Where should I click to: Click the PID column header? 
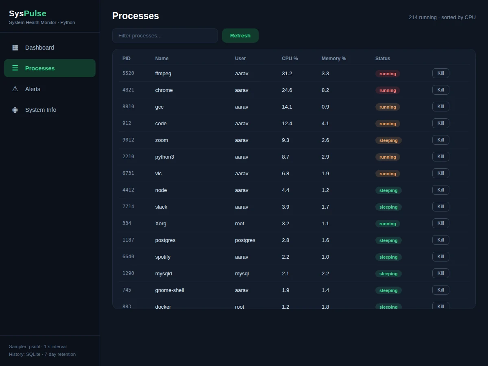tap(126, 59)
